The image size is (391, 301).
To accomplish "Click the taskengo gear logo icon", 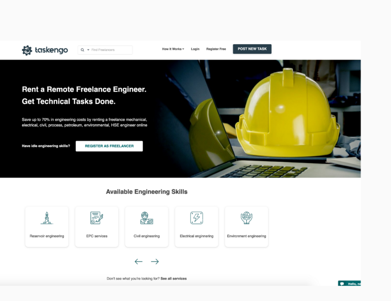I will (27, 50).
